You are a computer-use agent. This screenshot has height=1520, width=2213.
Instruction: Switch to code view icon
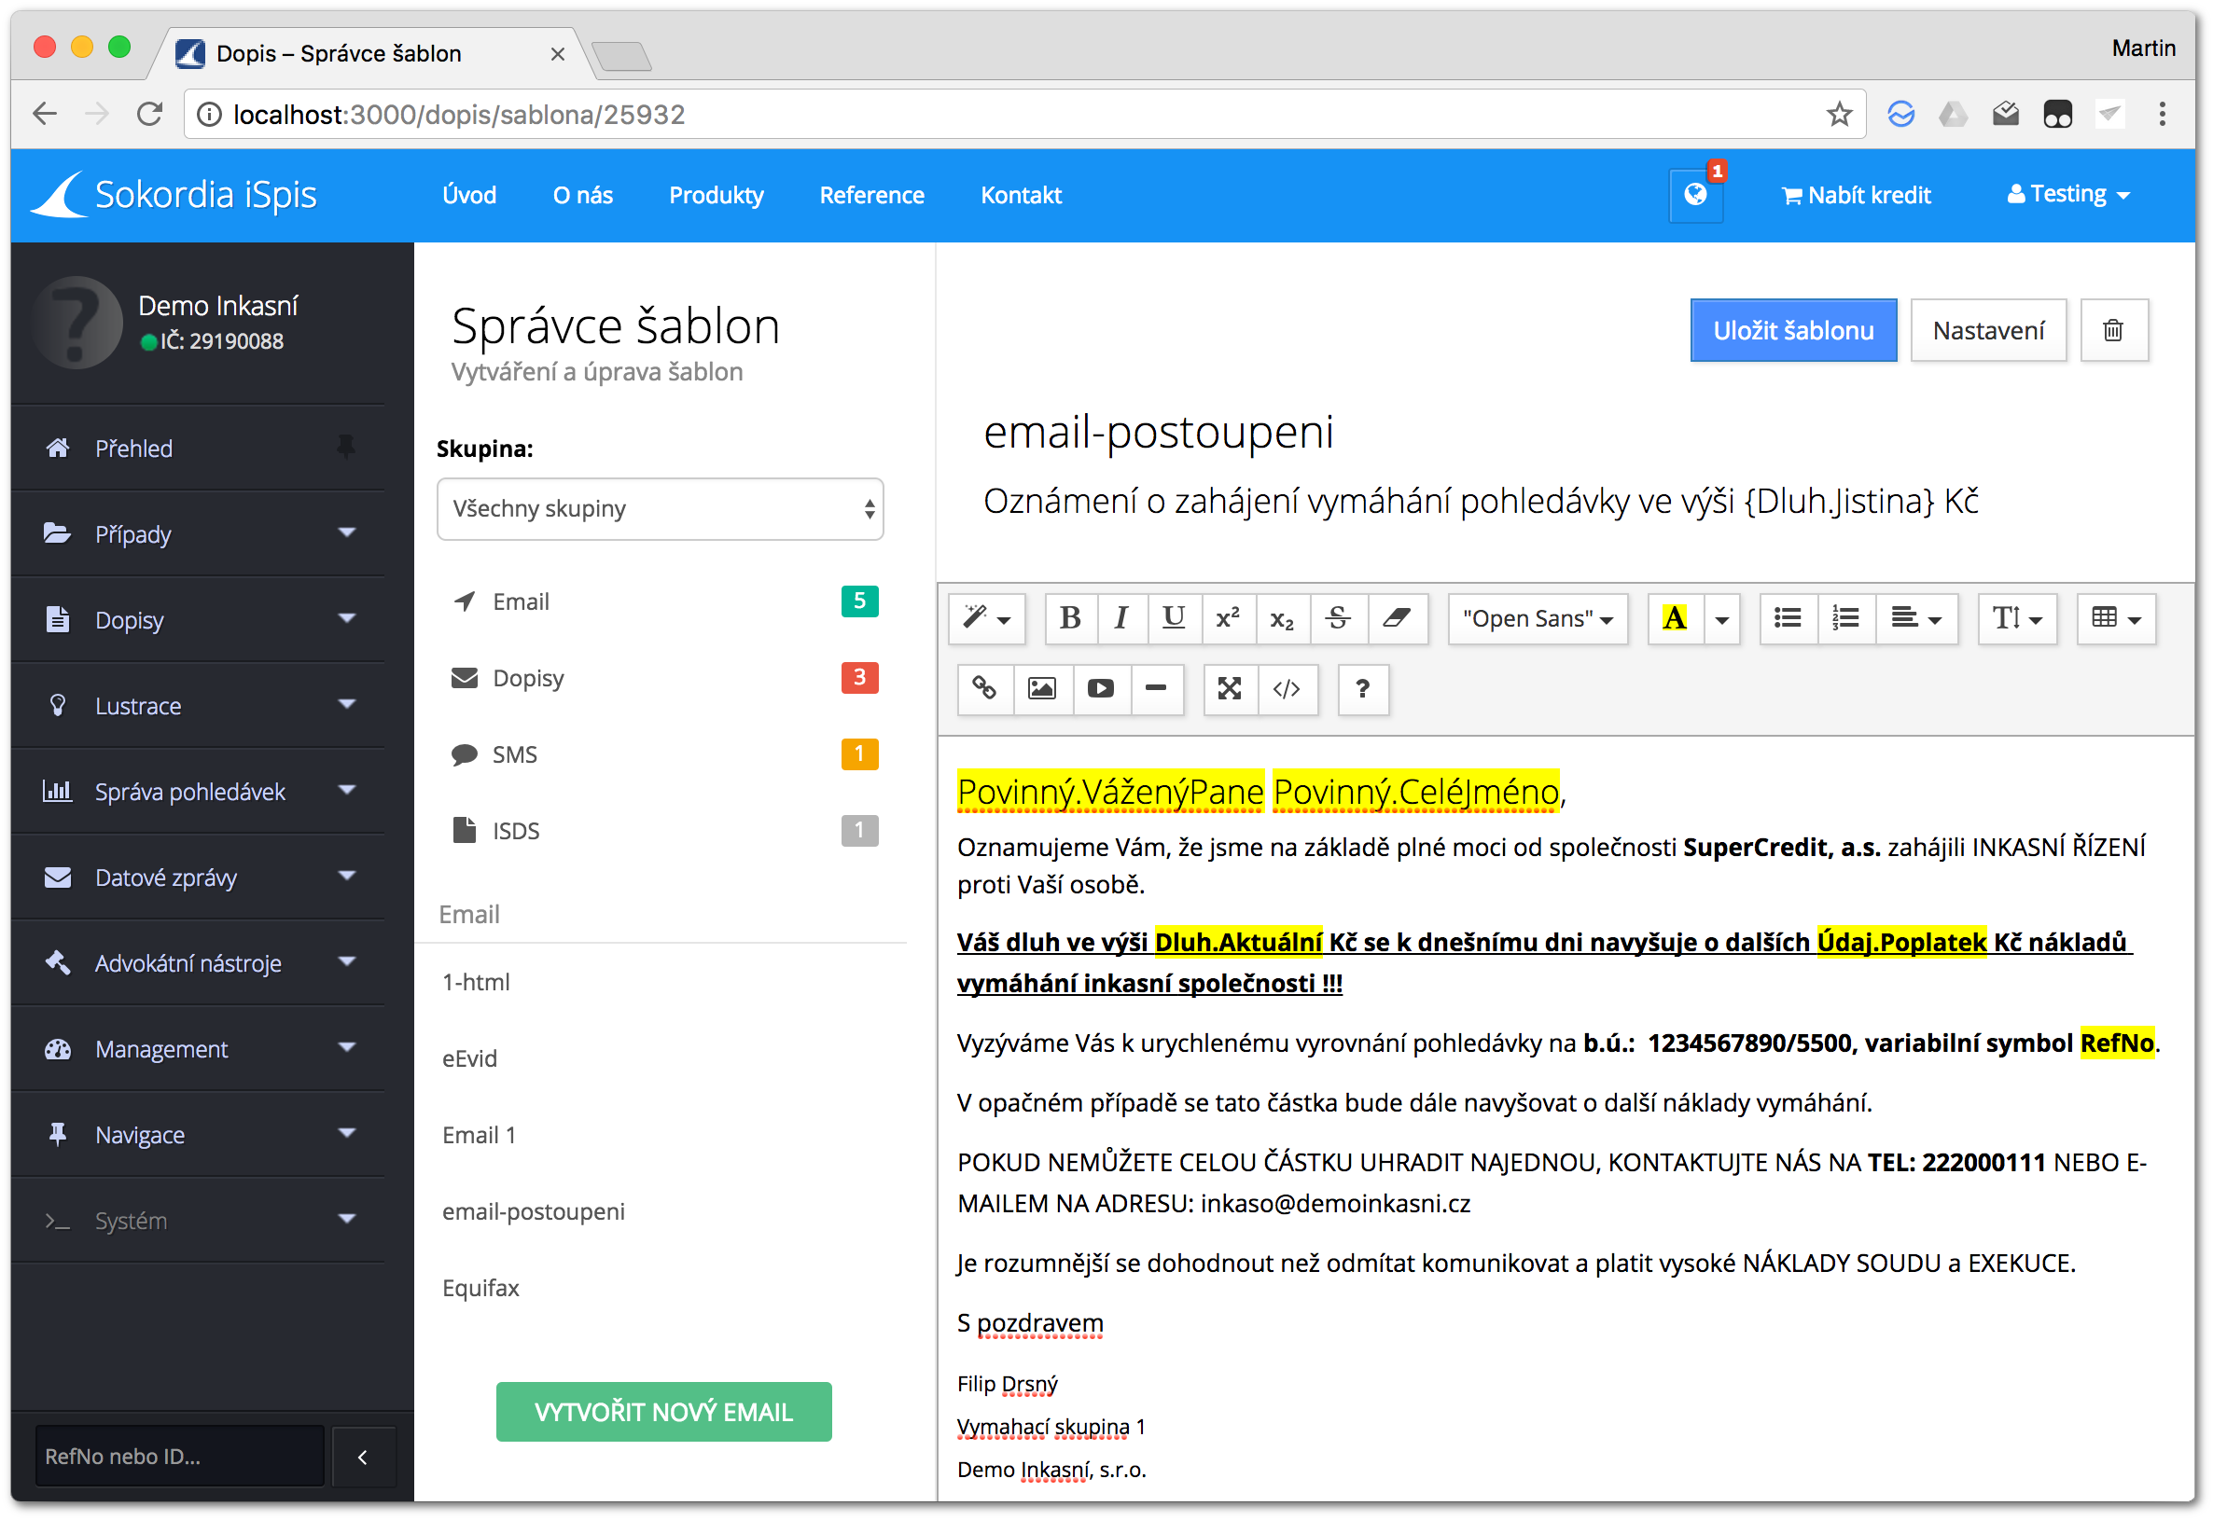click(1287, 688)
